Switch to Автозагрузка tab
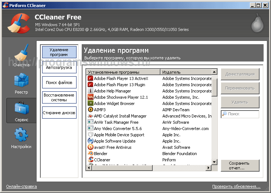Screen dimensions: 271x193 click(59, 68)
